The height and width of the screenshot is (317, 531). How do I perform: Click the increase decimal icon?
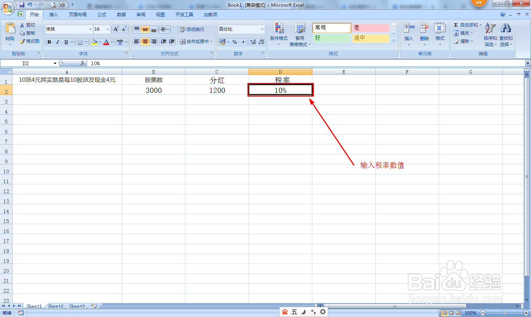tap(253, 42)
